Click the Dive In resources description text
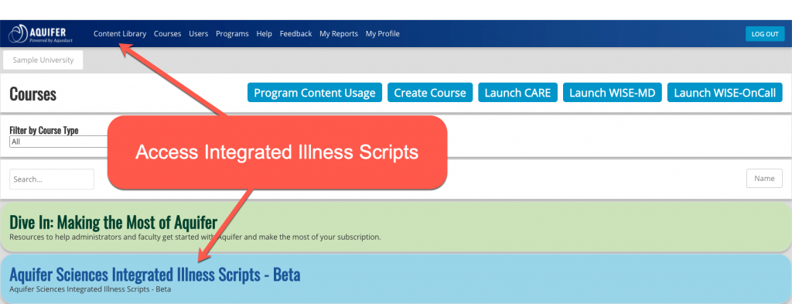Image resolution: width=792 pixels, height=304 pixels. click(195, 237)
